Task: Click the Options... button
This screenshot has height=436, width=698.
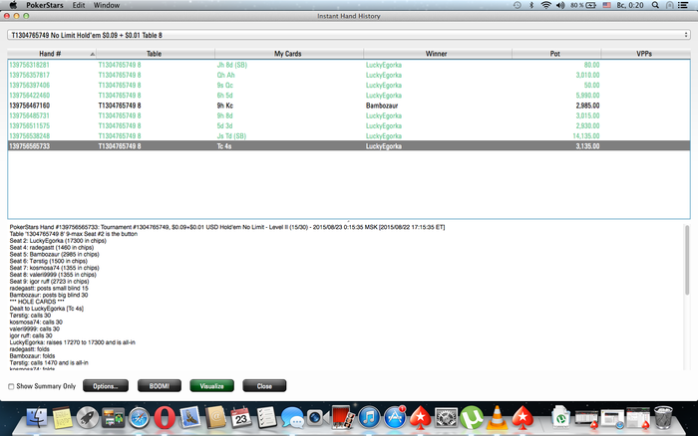Action: pyautogui.click(x=106, y=386)
